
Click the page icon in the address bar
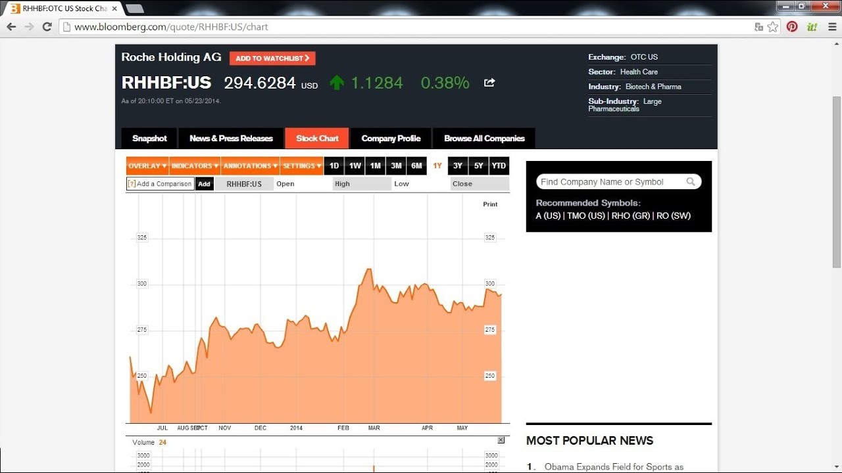(x=66, y=27)
